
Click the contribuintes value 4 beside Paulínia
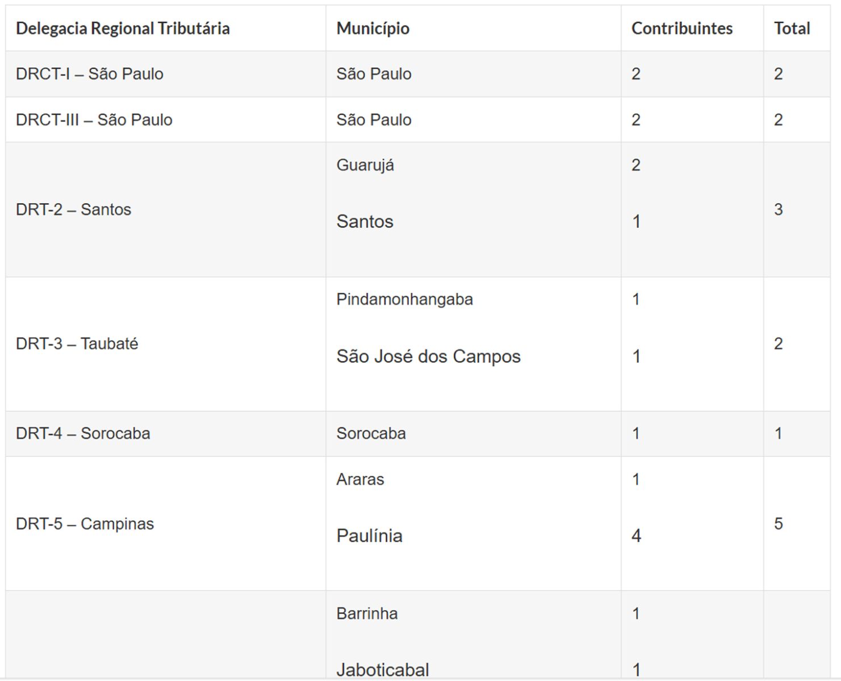coord(636,536)
